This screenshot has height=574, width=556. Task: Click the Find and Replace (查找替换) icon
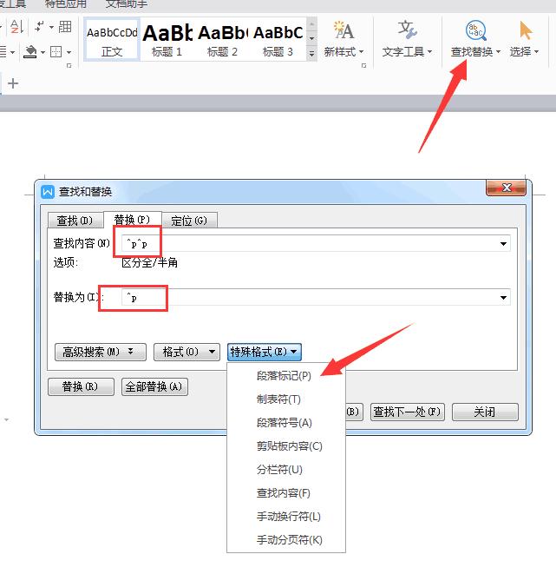coord(475,30)
